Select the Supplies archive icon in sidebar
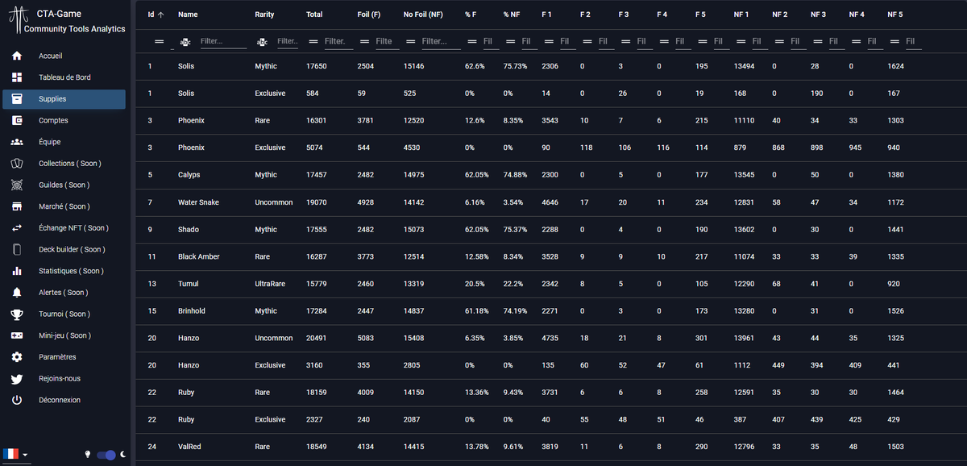 (x=17, y=99)
